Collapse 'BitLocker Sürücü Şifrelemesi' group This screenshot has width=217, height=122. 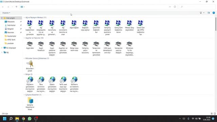[24, 58]
